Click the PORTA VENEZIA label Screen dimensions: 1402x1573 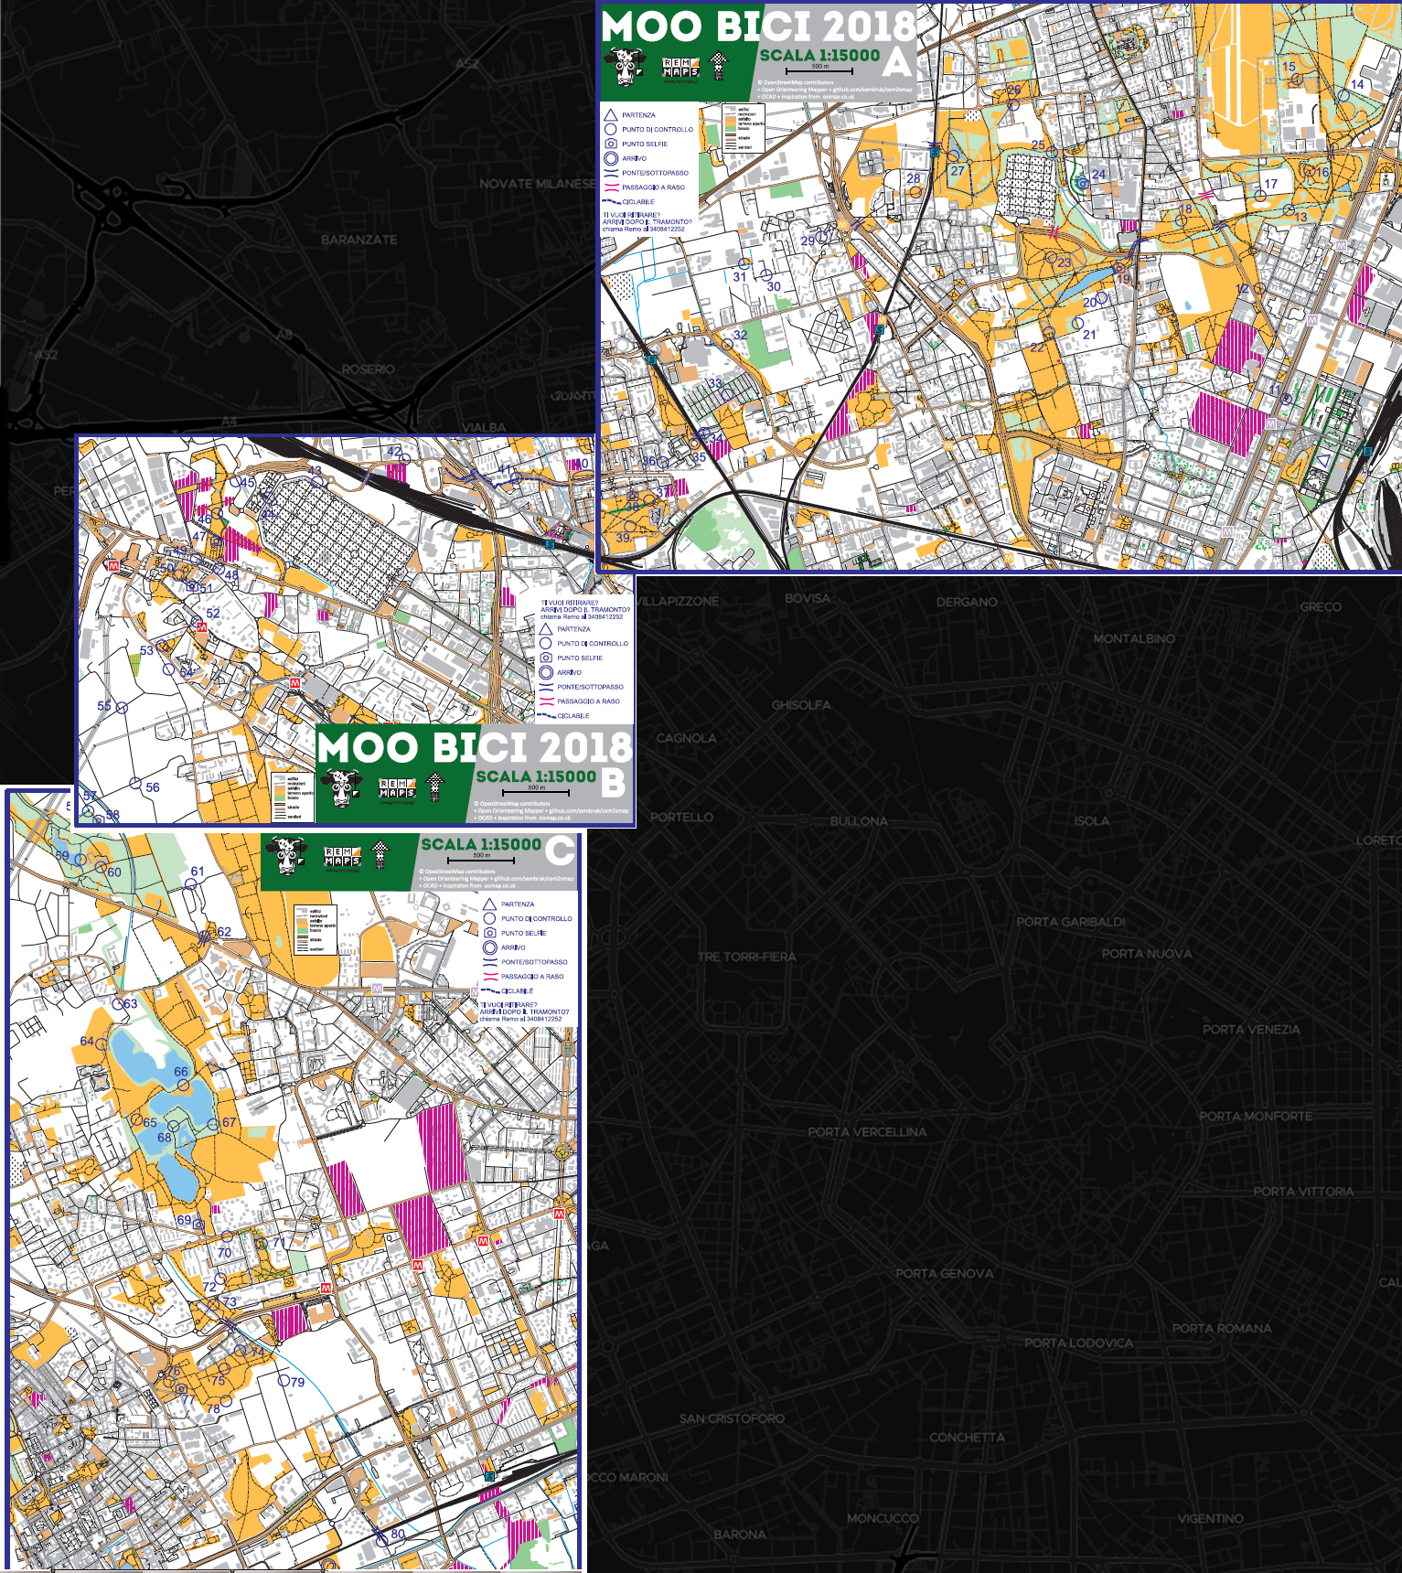click(1251, 1029)
